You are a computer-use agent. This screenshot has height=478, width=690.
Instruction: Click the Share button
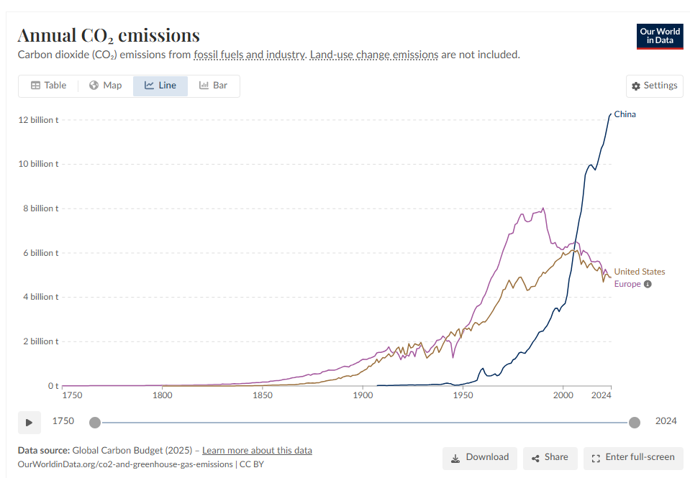(549, 457)
